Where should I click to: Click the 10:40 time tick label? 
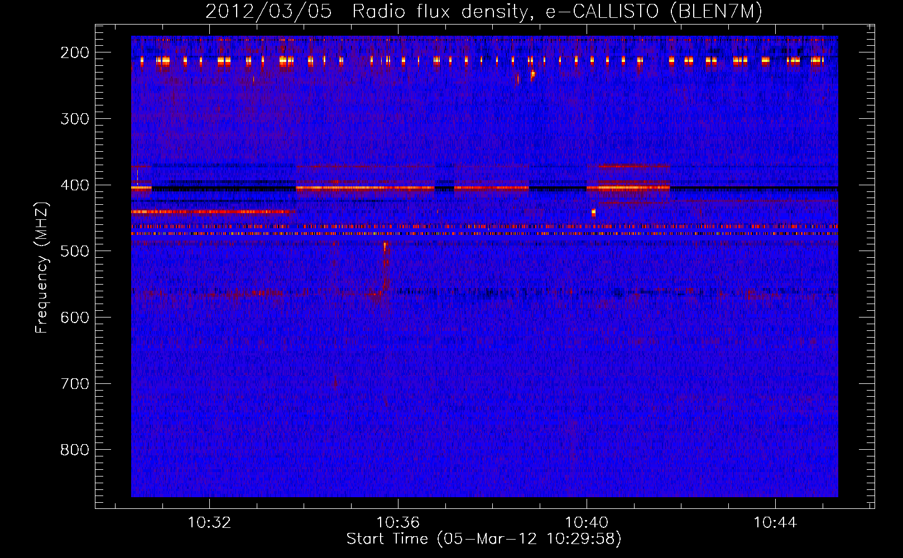point(587,523)
